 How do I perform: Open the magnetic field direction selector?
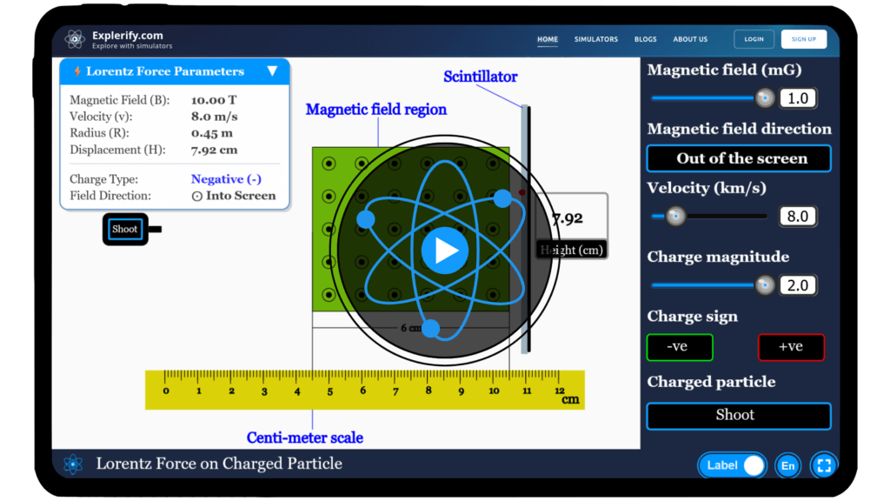click(x=738, y=158)
